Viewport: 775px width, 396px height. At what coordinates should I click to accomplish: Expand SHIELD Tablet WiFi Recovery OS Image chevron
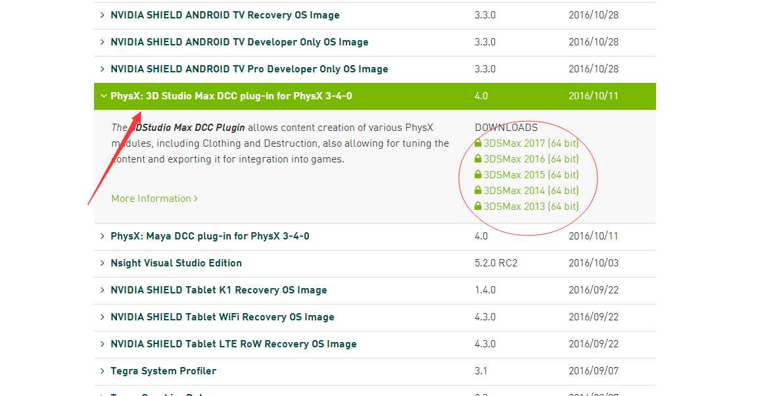[x=103, y=317]
